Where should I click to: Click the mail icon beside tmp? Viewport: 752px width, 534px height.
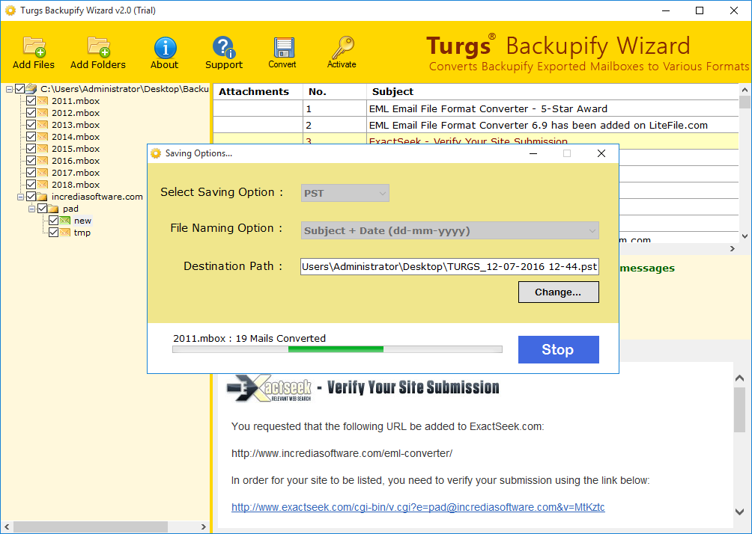pos(64,233)
